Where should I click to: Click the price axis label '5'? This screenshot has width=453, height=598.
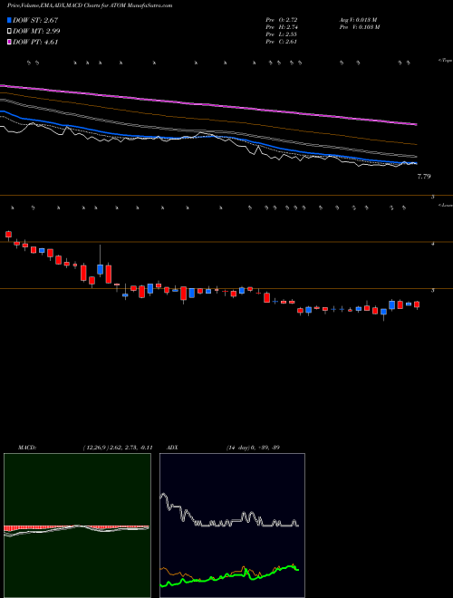[433, 198]
